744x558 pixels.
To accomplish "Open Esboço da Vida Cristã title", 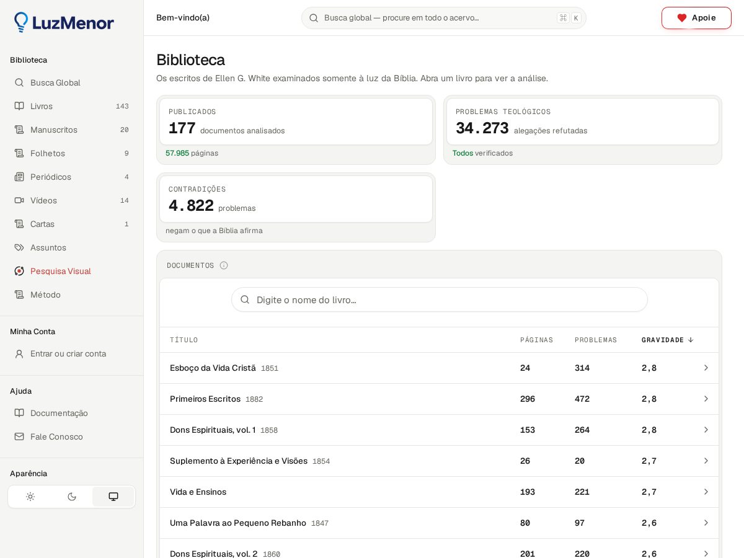I will point(213,368).
